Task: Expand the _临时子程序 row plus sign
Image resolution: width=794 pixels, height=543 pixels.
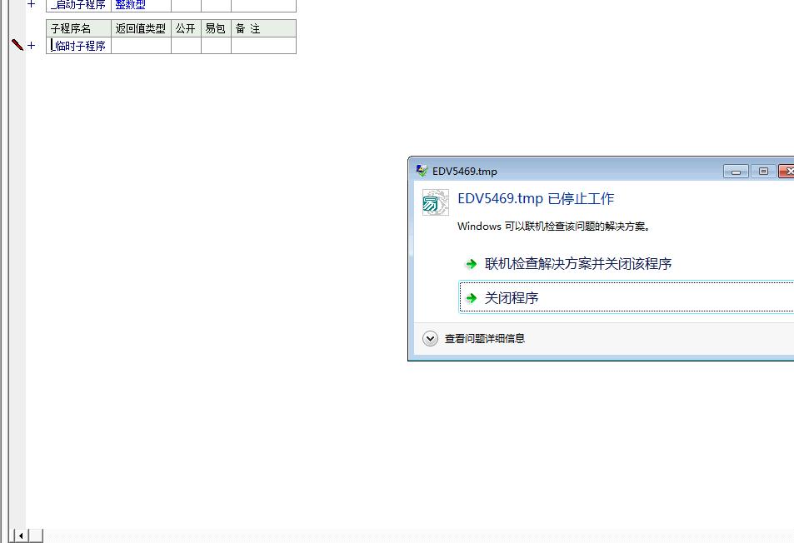Action: pyautogui.click(x=32, y=46)
